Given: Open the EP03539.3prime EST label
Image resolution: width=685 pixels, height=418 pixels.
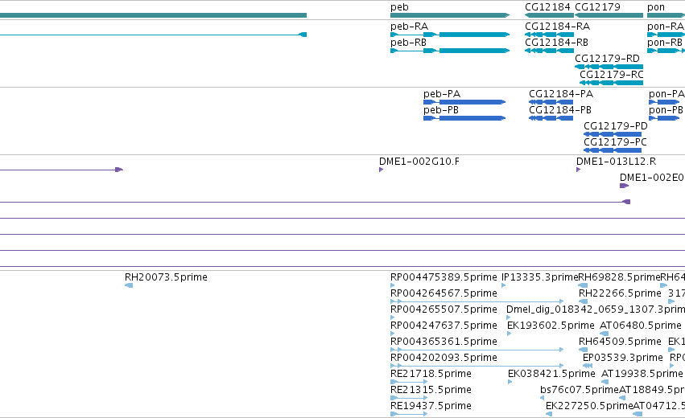Looking at the screenshot, I should 622,358.
